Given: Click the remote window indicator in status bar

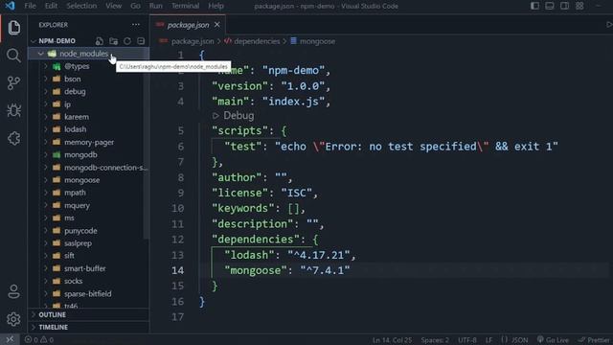Looking at the screenshot, I should tap(10, 339).
